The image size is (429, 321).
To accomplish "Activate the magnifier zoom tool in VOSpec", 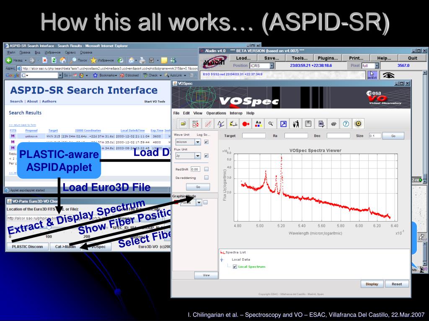I will 271,124.
